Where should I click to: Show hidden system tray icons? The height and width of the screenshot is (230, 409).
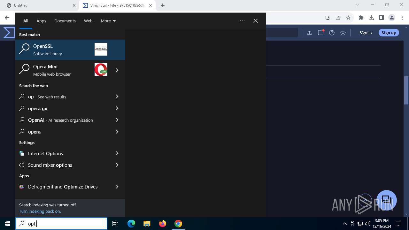pos(345,224)
